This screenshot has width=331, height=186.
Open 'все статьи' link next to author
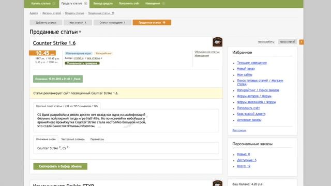94,58
